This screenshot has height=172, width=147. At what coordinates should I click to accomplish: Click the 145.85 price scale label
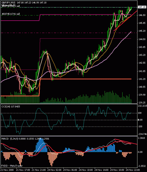(142, 23)
